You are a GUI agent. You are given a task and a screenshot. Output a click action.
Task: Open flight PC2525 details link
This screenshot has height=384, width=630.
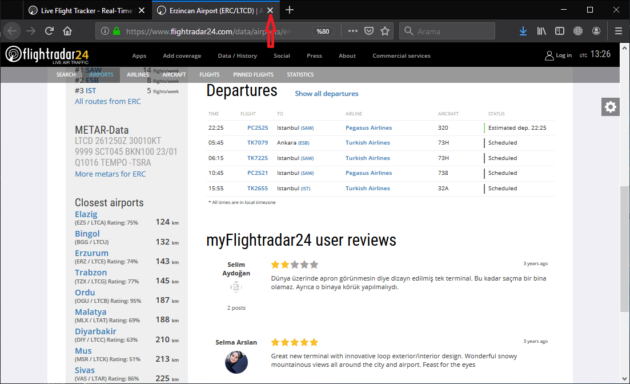coord(258,127)
